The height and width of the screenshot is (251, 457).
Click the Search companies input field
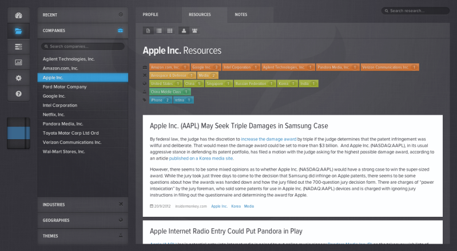tap(83, 46)
